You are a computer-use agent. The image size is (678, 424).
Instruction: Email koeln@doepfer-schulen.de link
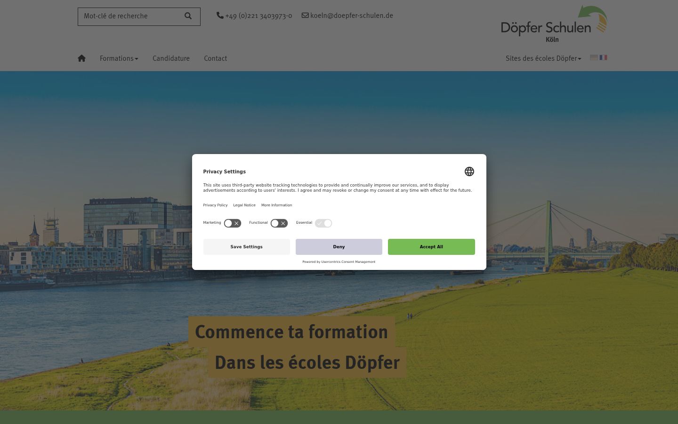pyautogui.click(x=347, y=16)
